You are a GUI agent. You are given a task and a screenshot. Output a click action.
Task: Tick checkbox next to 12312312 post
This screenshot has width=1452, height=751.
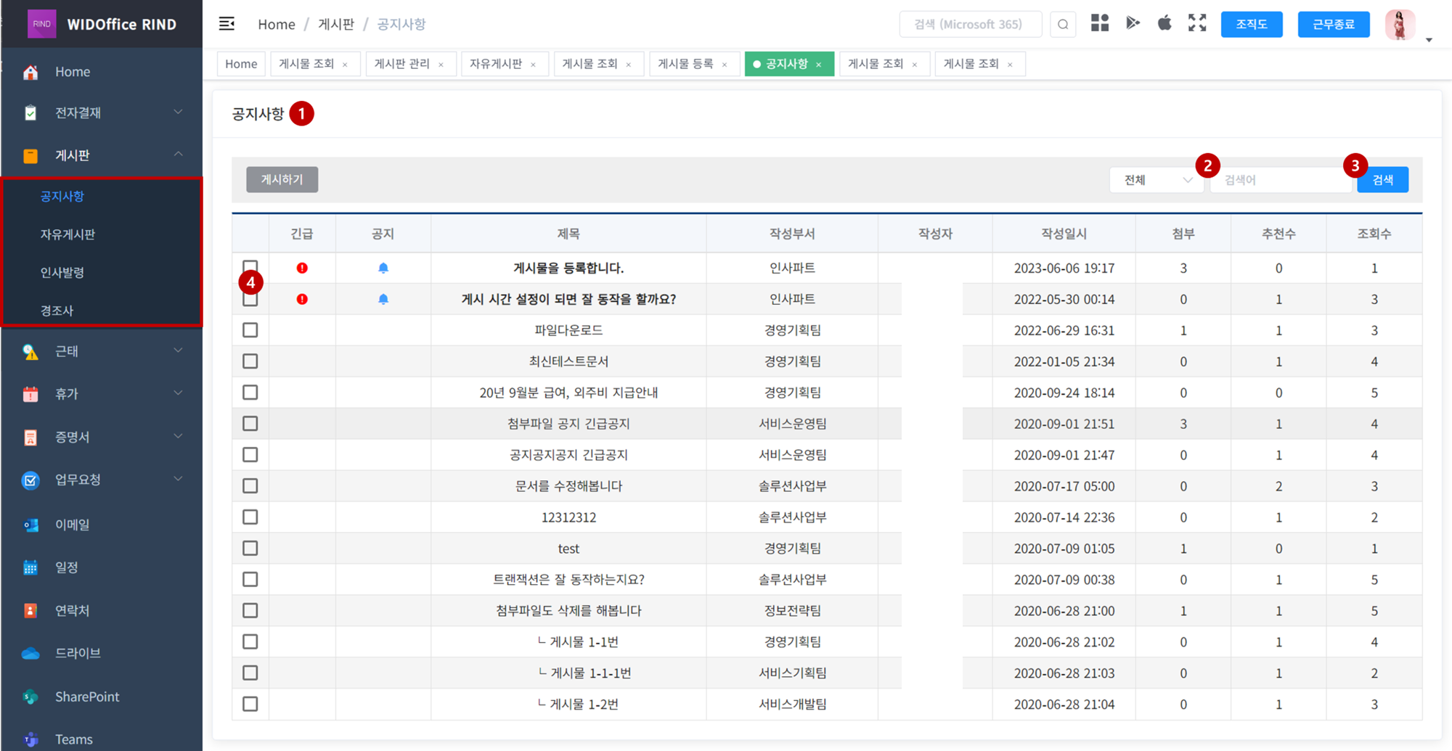pyautogui.click(x=250, y=517)
